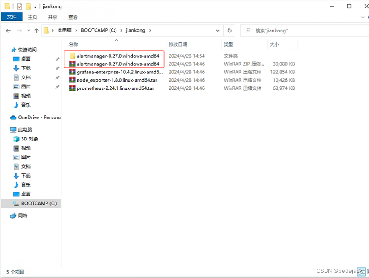The height and width of the screenshot is (278, 369).
Task: Select grafana-enterprise-10.4.2.linux-amd6... file name
Action: [119, 72]
